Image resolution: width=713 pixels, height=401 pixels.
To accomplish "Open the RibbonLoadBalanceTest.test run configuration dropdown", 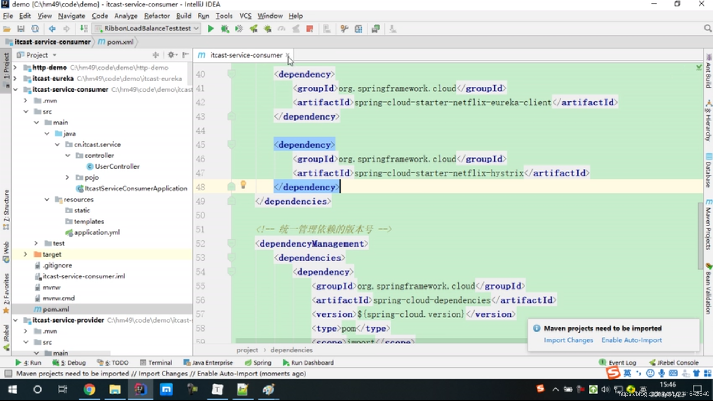I will tap(147, 29).
